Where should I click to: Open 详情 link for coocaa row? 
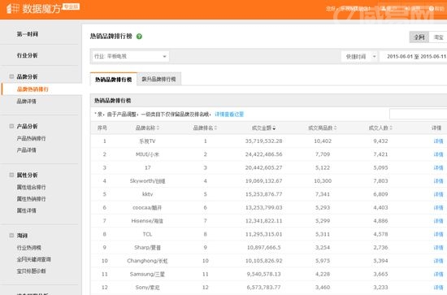(x=438, y=208)
